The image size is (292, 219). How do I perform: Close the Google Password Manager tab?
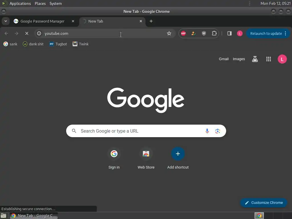click(x=73, y=21)
